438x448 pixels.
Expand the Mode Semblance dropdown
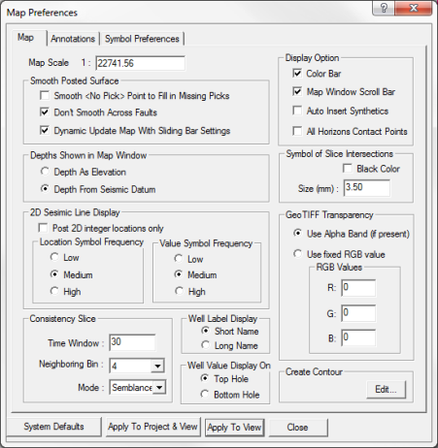pyautogui.click(x=159, y=387)
